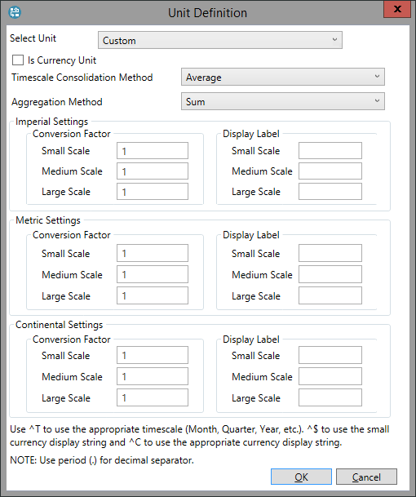Expand the Timescale Consolidation Method dropdown
The height and width of the screenshot is (497, 416).
click(x=282, y=77)
